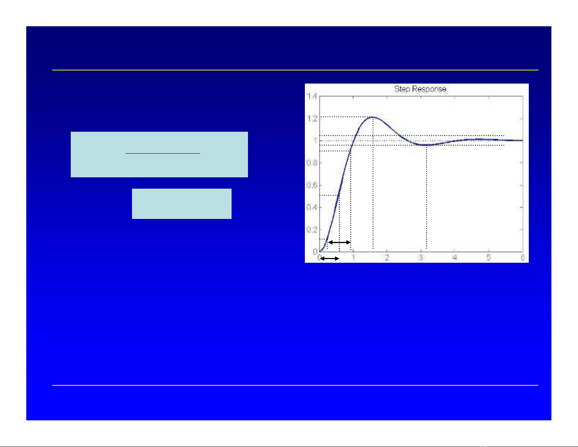The height and width of the screenshot is (447, 578).
Task: Select the smaller light-blue box below
Action: (x=182, y=204)
